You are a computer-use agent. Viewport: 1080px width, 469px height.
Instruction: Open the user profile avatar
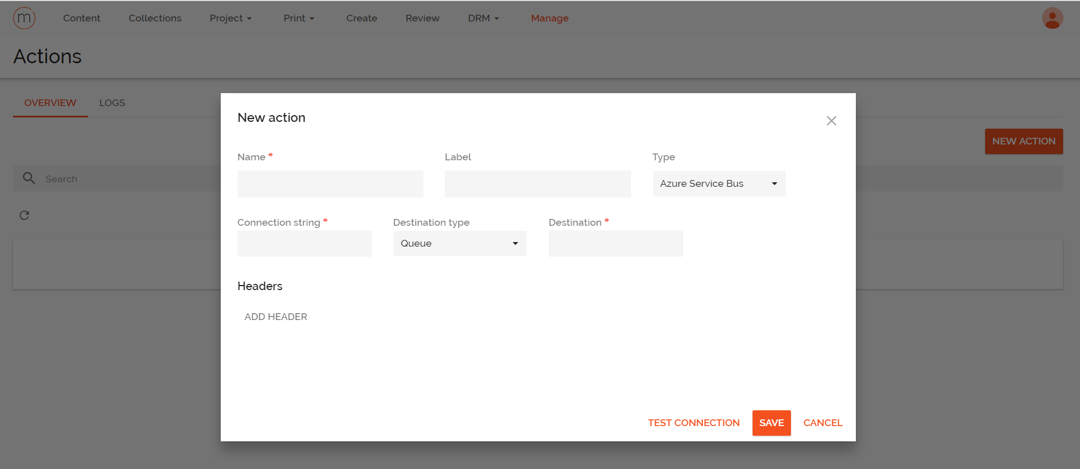(x=1052, y=18)
